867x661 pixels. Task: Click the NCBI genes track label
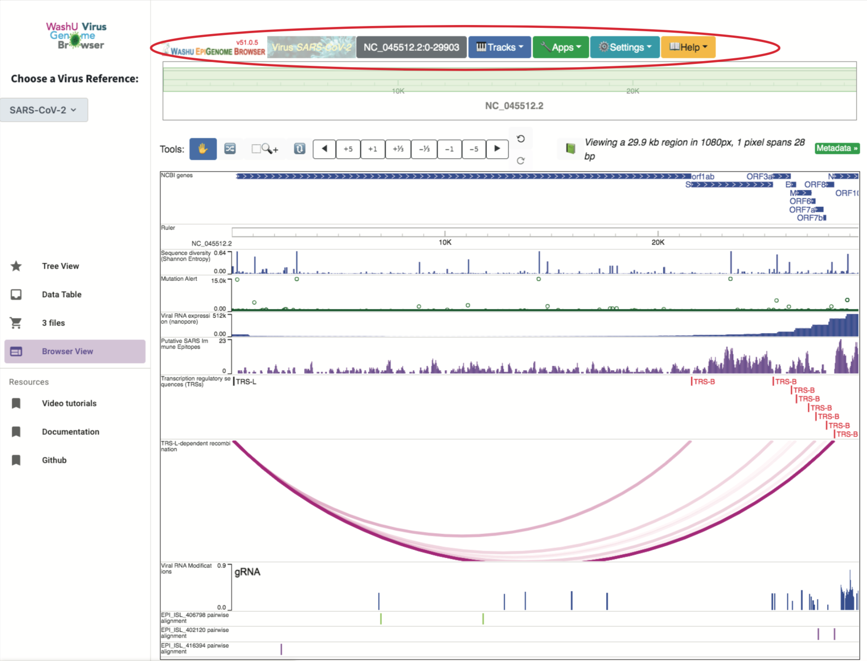click(177, 175)
